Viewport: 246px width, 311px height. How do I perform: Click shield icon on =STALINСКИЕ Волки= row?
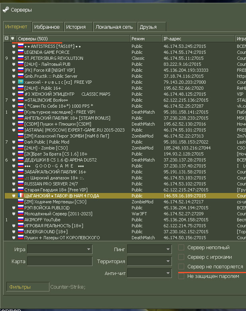click(x=14, y=100)
